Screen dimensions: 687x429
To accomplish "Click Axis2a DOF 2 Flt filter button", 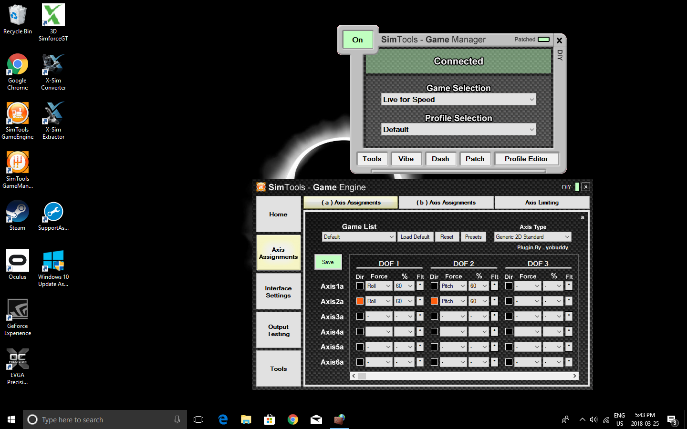I will (494, 301).
